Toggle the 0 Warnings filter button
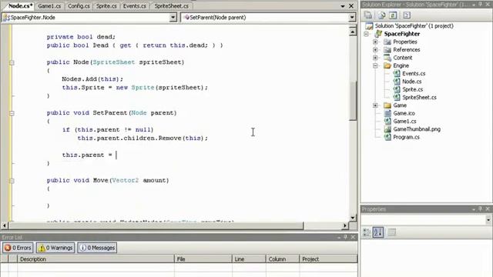This screenshot has width=493, height=277. coord(55,248)
